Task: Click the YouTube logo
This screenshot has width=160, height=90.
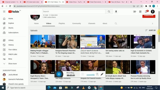Action: [x=14, y=12]
